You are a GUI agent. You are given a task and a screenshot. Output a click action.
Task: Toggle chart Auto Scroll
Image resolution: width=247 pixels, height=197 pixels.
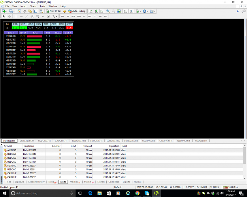pos(126,11)
